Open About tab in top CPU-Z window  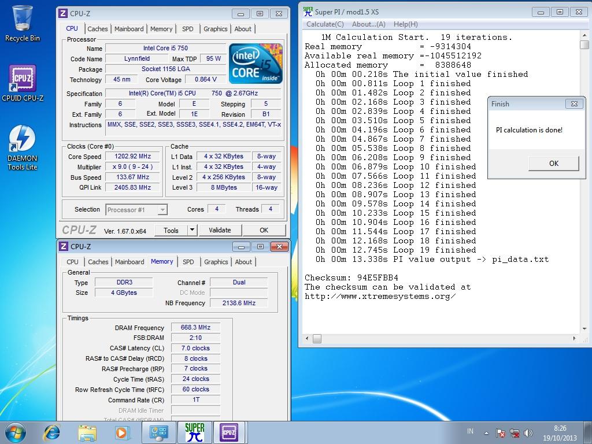[243, 29]
